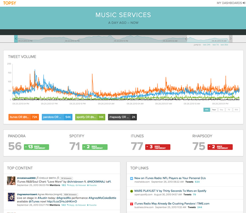
Task: Retweet the @nickisince2003 tweet
Action: [x=81, y=185]
